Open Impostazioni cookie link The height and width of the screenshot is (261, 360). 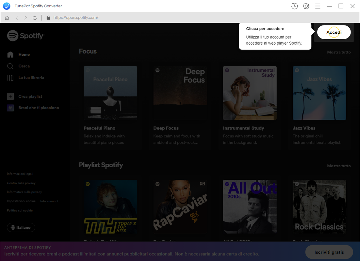click(x=21, y=201)
